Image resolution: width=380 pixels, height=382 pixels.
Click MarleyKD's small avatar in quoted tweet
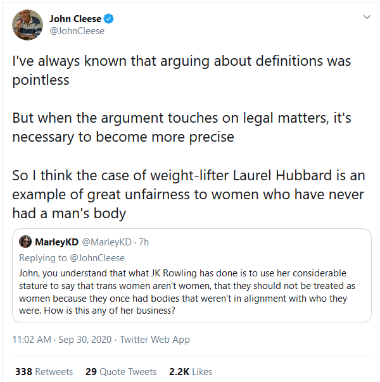pyautogui.click(x=25, y=242)
